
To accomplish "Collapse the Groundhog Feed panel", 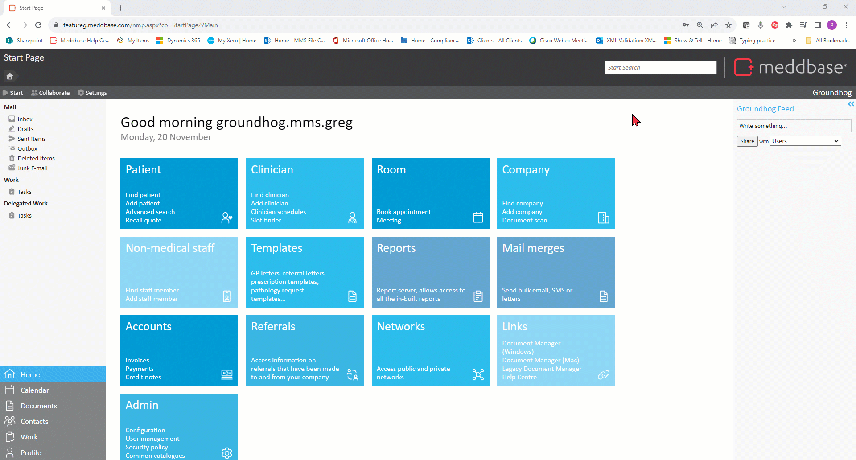I will (851, 104).
